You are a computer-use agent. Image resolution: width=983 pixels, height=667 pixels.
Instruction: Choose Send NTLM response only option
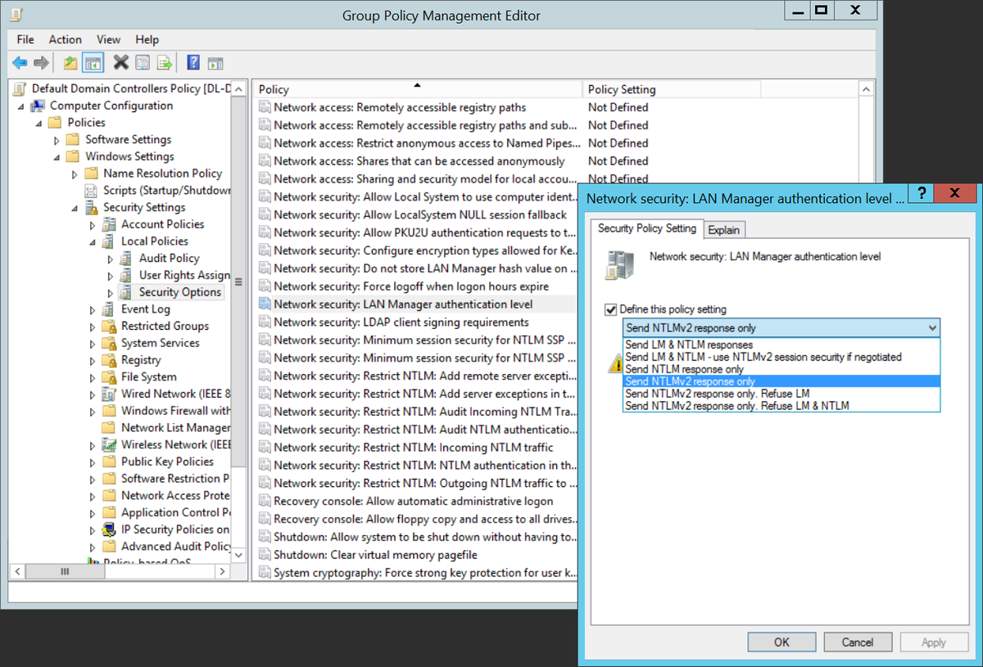(781, 369)
